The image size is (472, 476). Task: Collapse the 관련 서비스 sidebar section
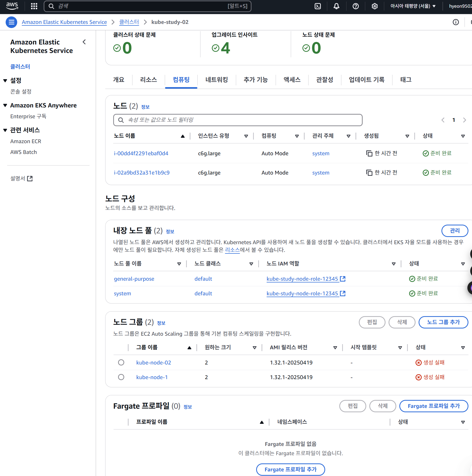(x=5, y=130)
